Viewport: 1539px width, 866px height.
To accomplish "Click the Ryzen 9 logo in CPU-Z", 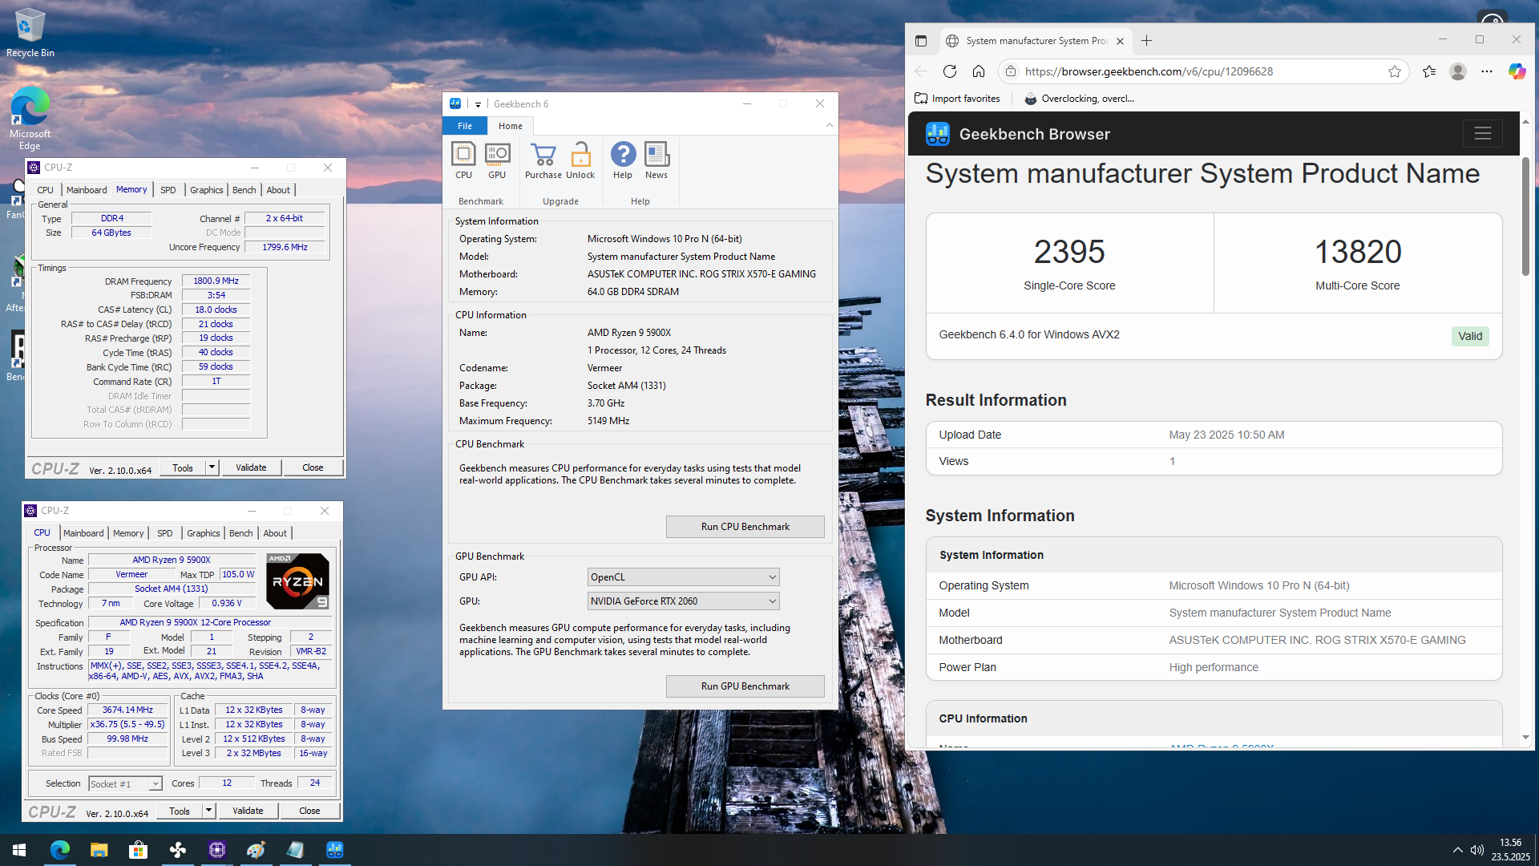I will pos(297,581).
